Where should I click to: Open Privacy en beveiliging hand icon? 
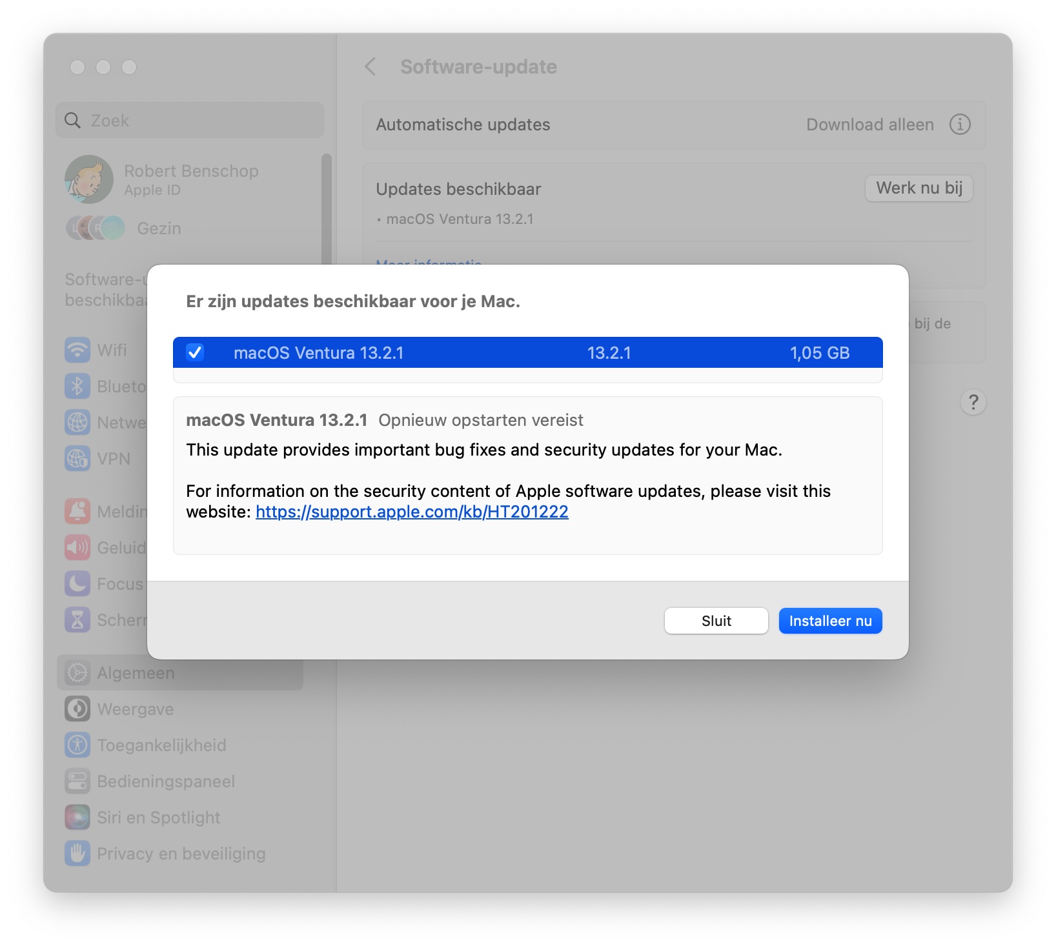click(77, 854)
